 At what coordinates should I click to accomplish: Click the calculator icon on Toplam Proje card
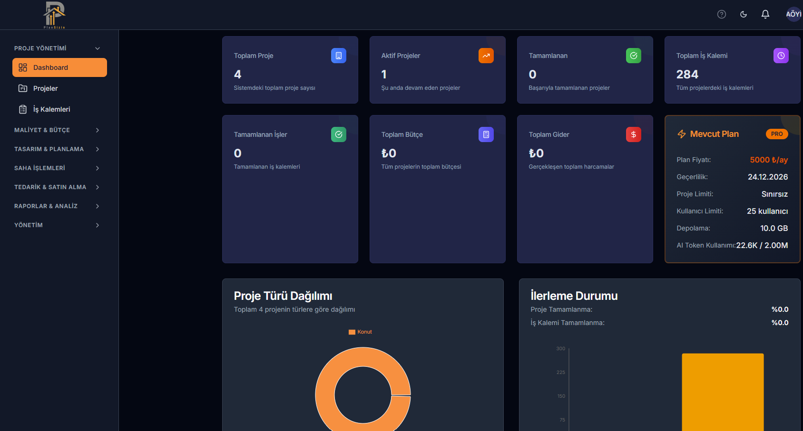pyautogui.click(x=338, y=56)
